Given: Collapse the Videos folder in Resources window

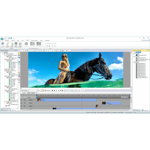Looking at the screenshot, I should pos(134,62).
